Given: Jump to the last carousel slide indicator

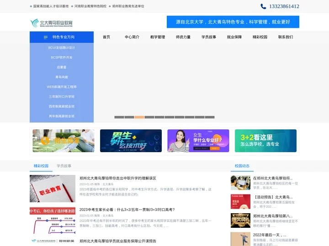Looking at the screenshot, I should [210, 117].
